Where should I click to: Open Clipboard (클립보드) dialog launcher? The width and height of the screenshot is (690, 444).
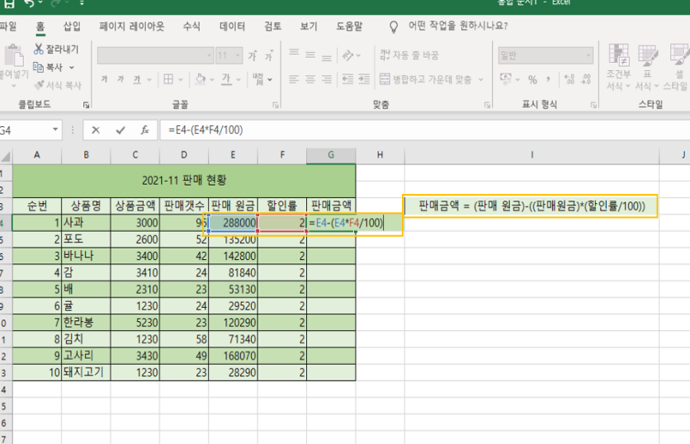86,105
